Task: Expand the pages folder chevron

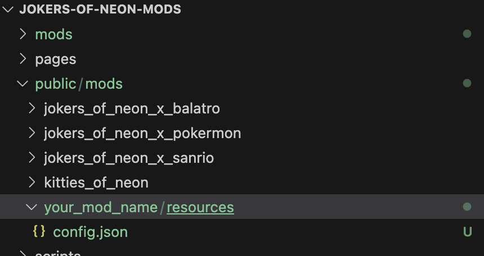Action: point(23,58)
